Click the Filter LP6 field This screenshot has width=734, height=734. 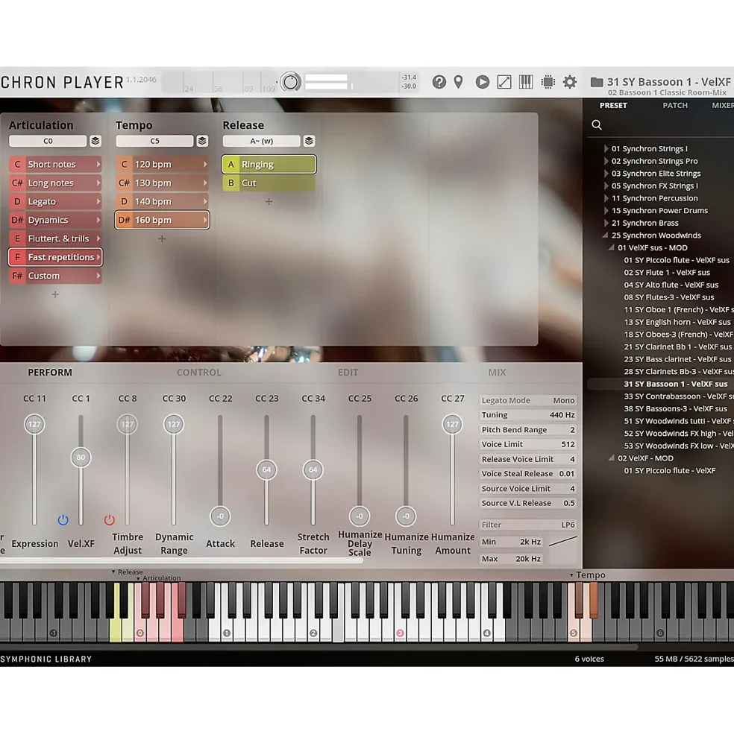point(528,525)
